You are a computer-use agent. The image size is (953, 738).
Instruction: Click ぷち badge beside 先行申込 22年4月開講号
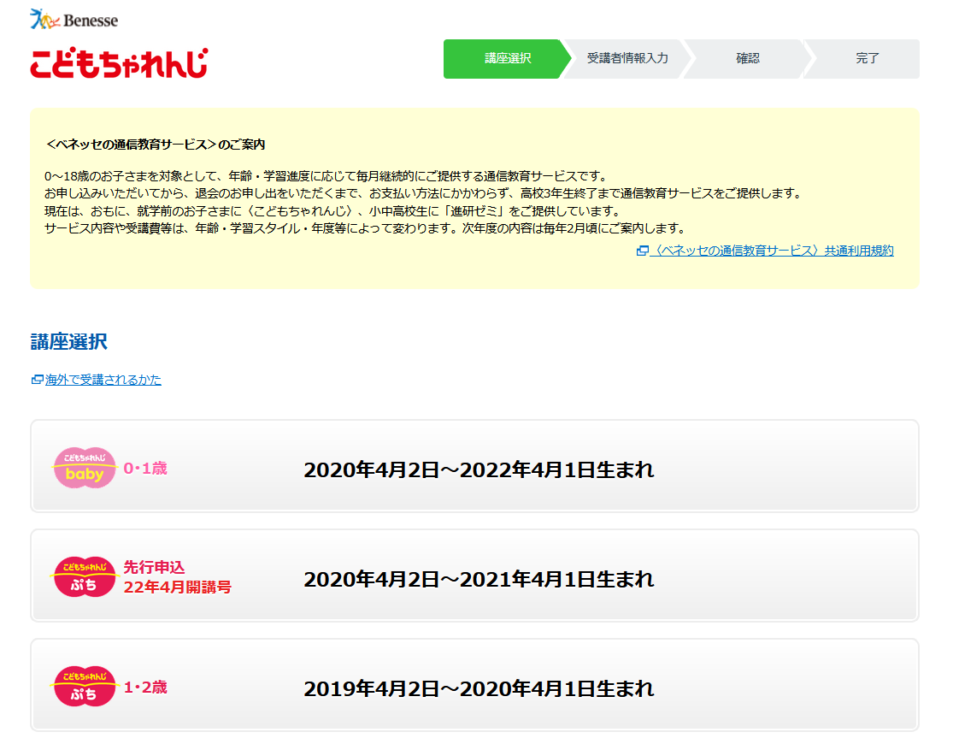[85, 577]
